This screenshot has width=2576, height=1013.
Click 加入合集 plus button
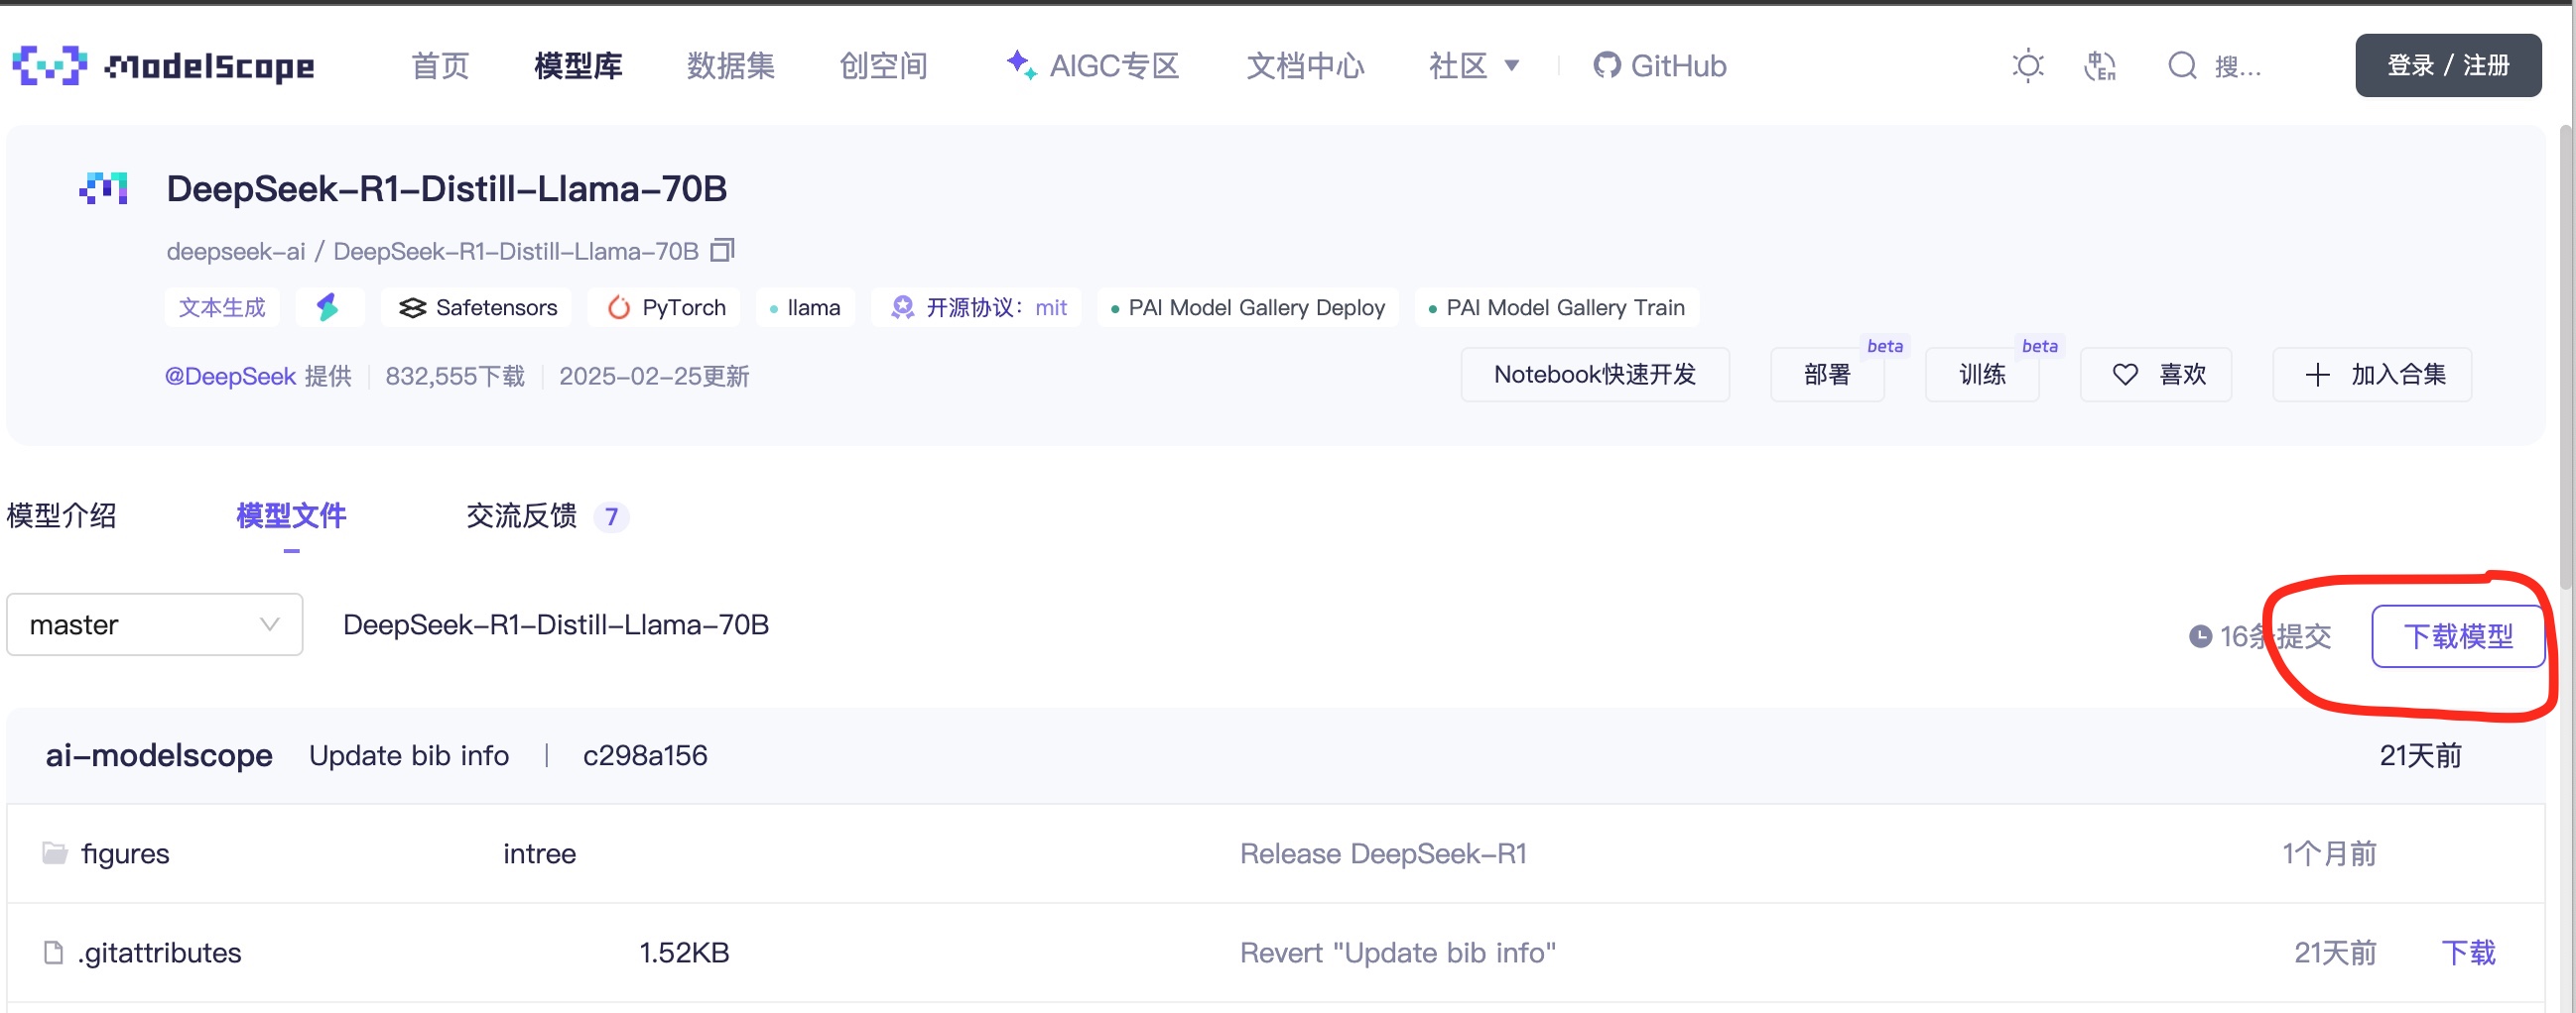(2372, 375)
